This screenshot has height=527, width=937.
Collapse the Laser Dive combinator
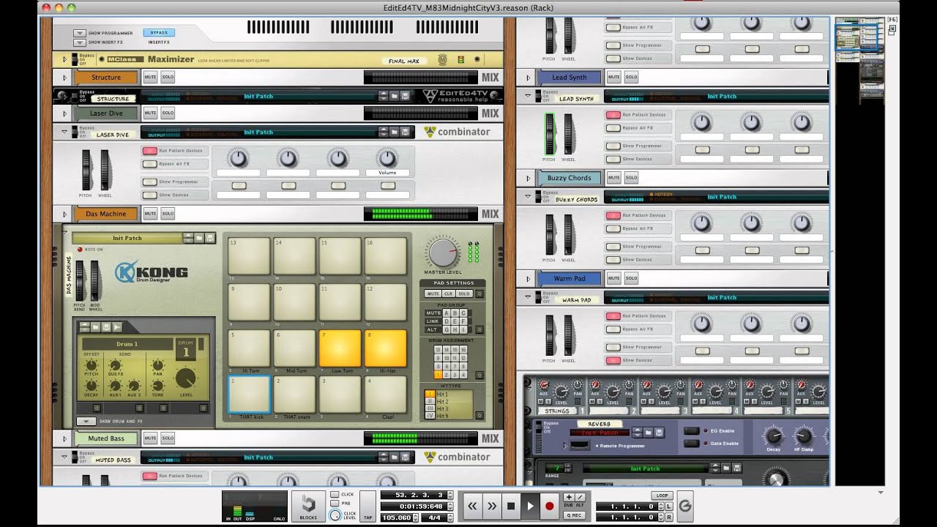(64, 132)
